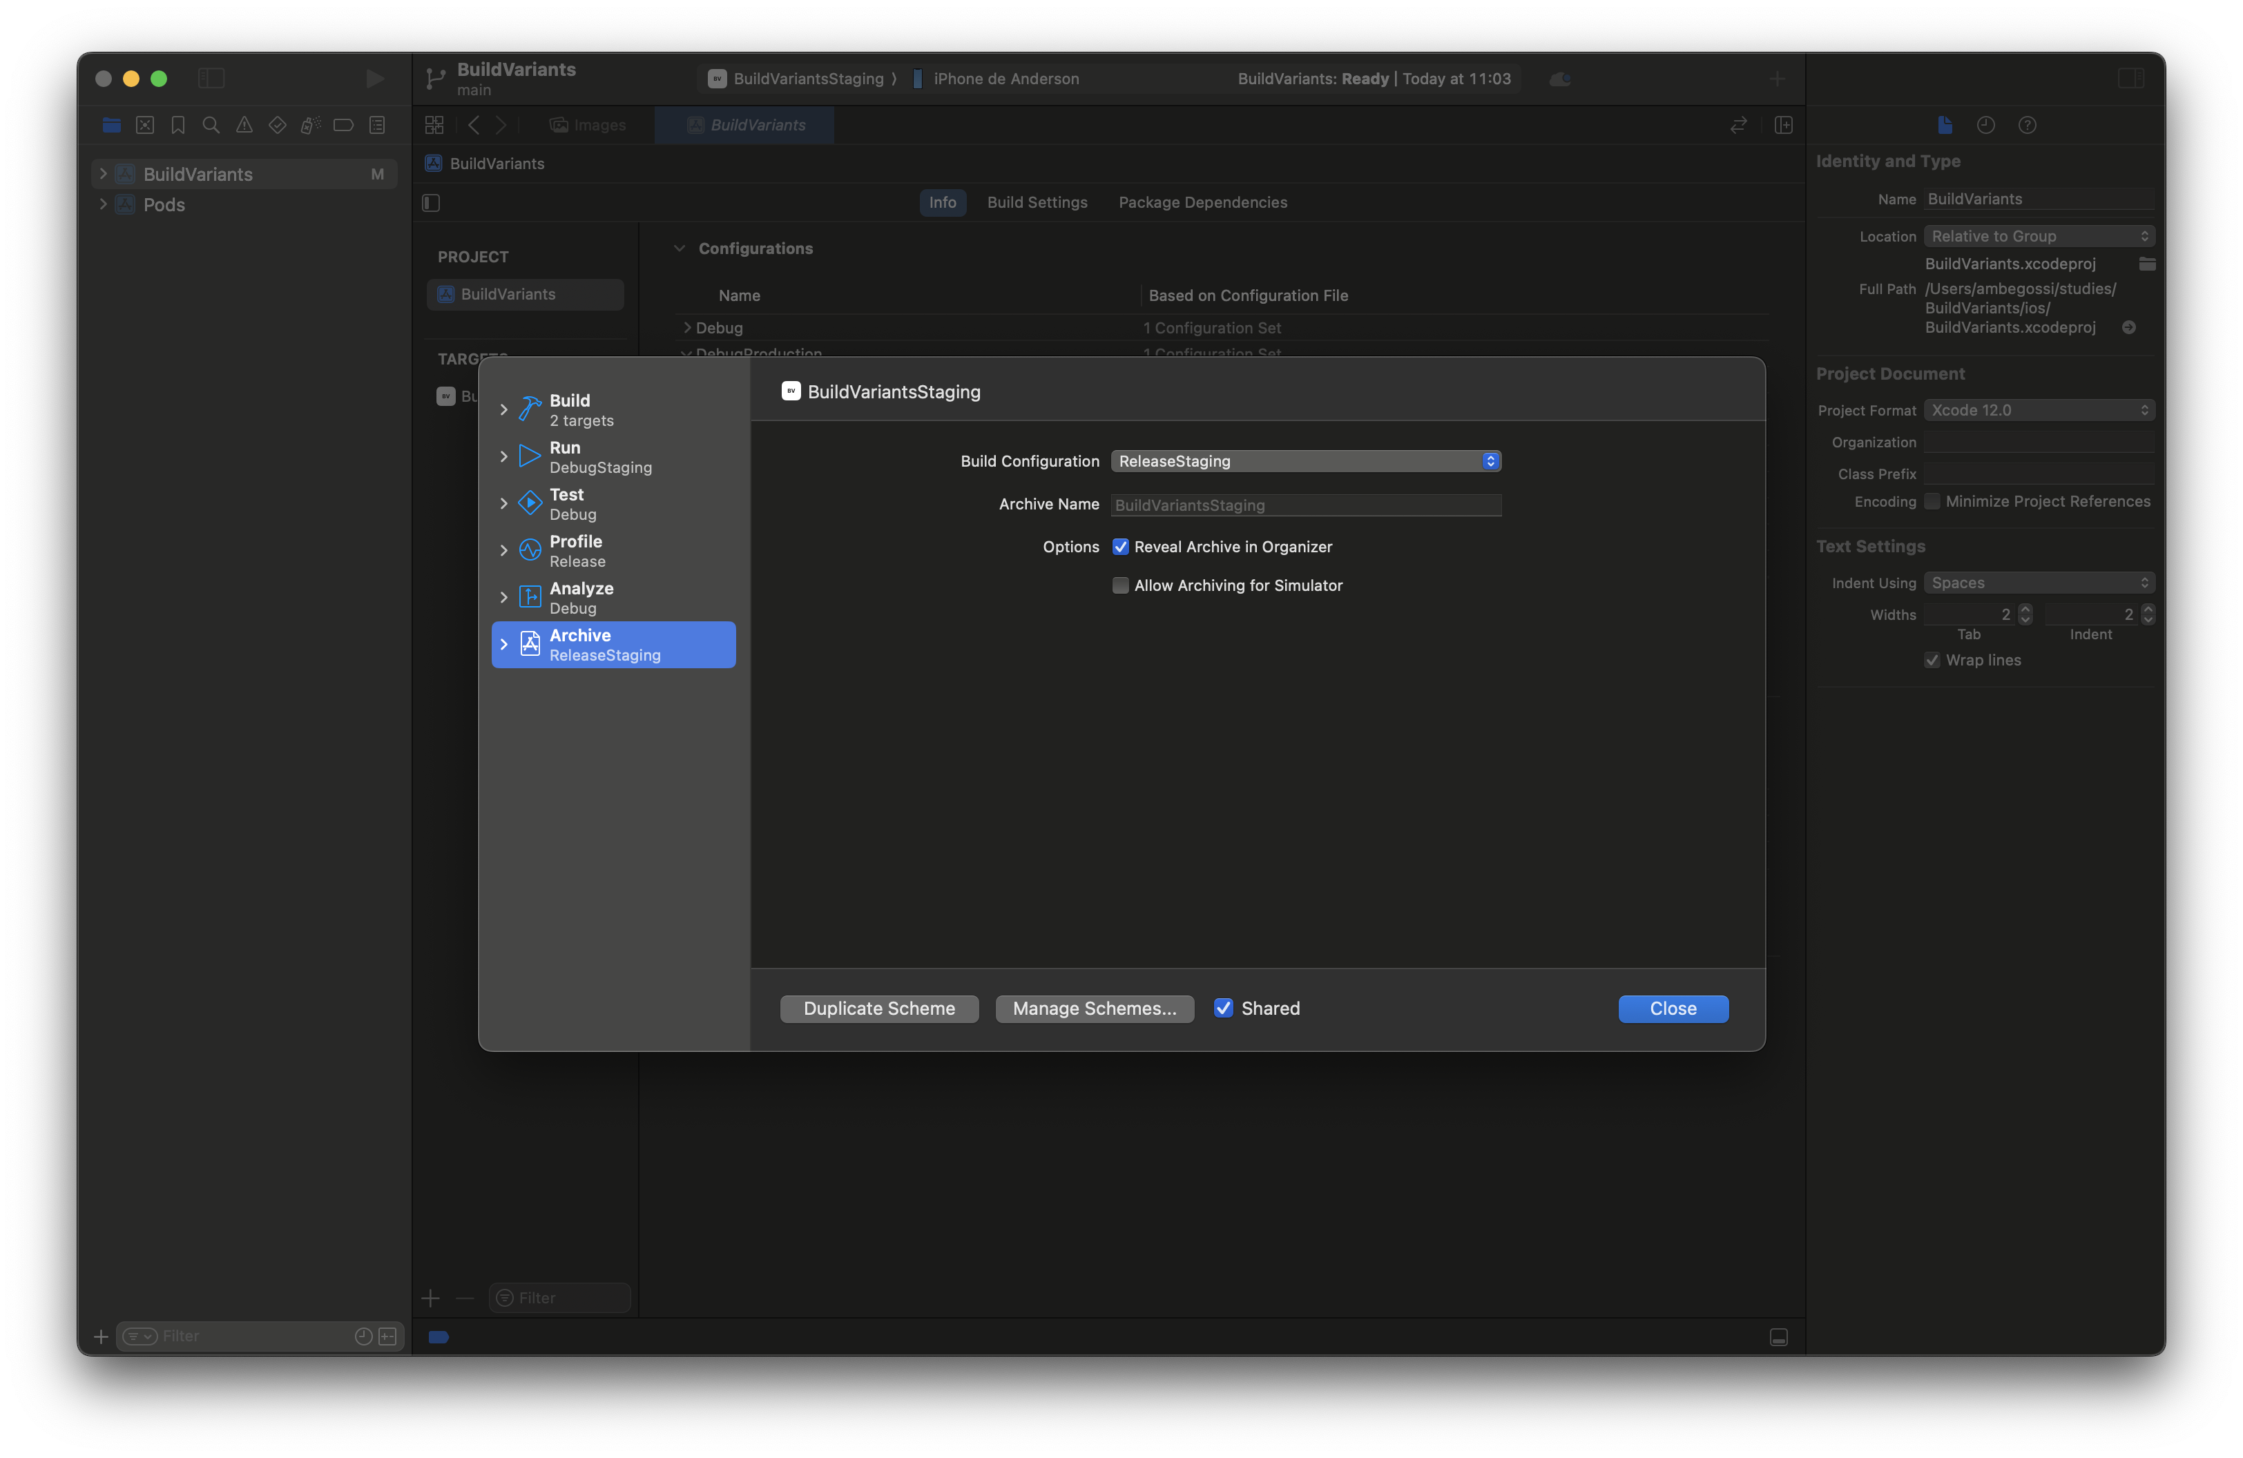Image resolution: width=2243 pixels, height=1458 pixels.
Task: Click the Manage Schemes button
Action: pos(1094,1009)
